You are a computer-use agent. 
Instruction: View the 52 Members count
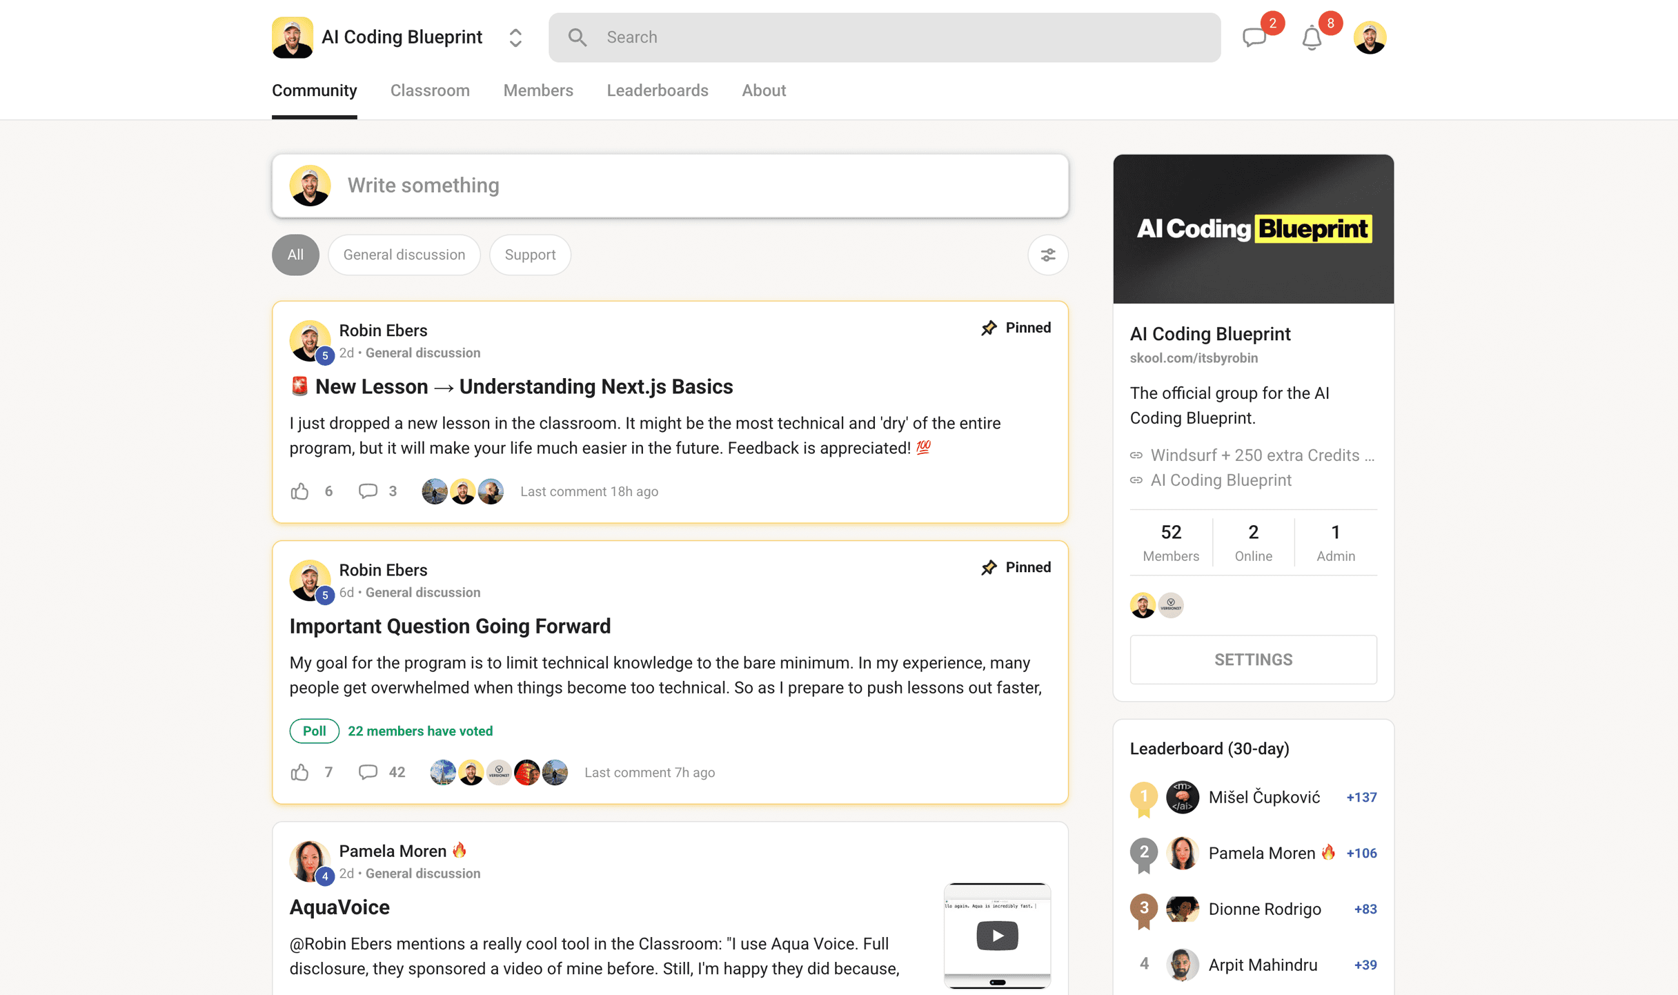pyautogui.click(x=1171, y=542)
